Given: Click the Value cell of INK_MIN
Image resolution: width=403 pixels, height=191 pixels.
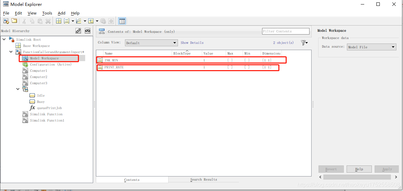Looking at the screenshot, I should [214, 60].
